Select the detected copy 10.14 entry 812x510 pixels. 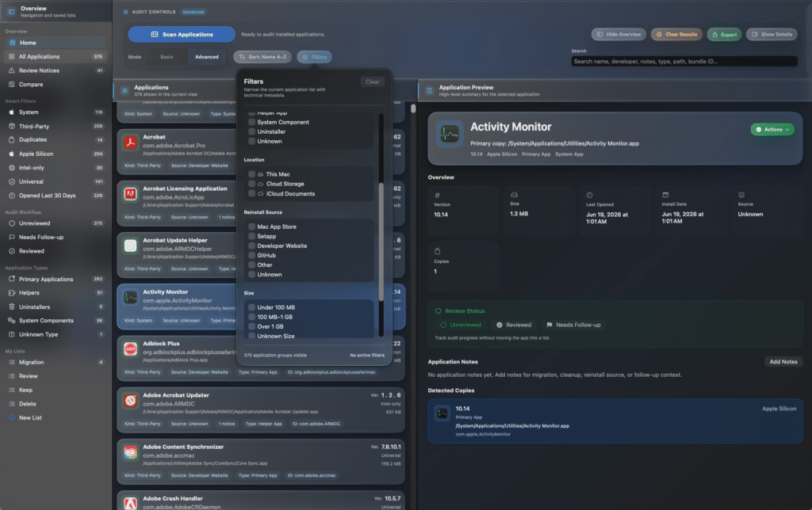pyautogui.click(x=615, y=421)
